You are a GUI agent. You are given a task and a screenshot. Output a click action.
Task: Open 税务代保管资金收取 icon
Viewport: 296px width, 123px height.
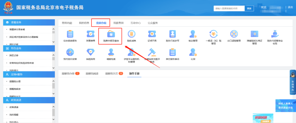click(x=275, y=34)
